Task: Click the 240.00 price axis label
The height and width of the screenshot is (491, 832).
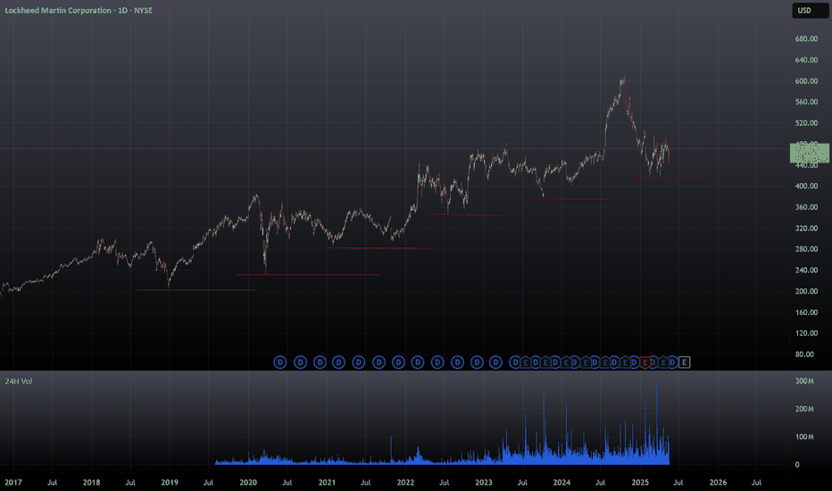Action: pyautogui.click(x=806, y=270)
